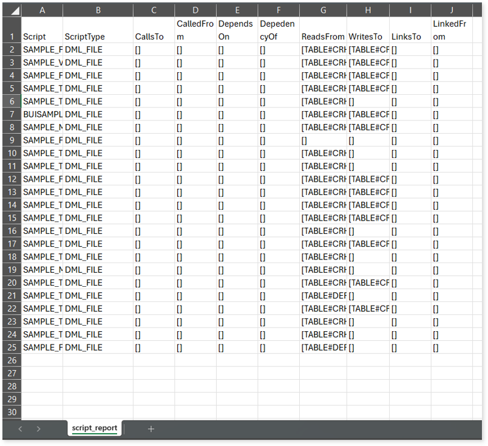Select the BUISAMPL cell in column A

(42, 114)
